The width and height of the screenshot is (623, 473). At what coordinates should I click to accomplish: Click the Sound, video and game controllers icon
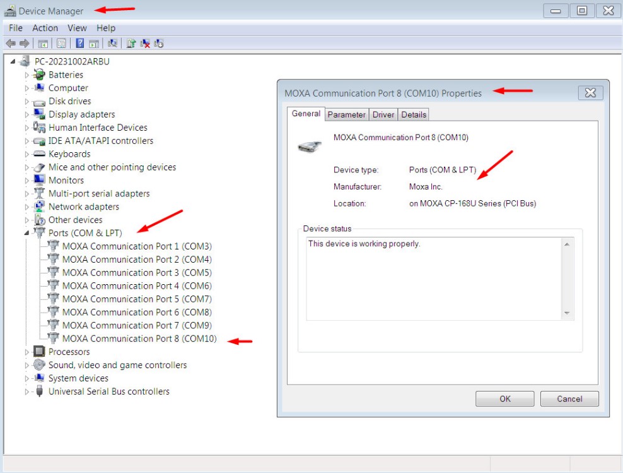coord(39,364)
